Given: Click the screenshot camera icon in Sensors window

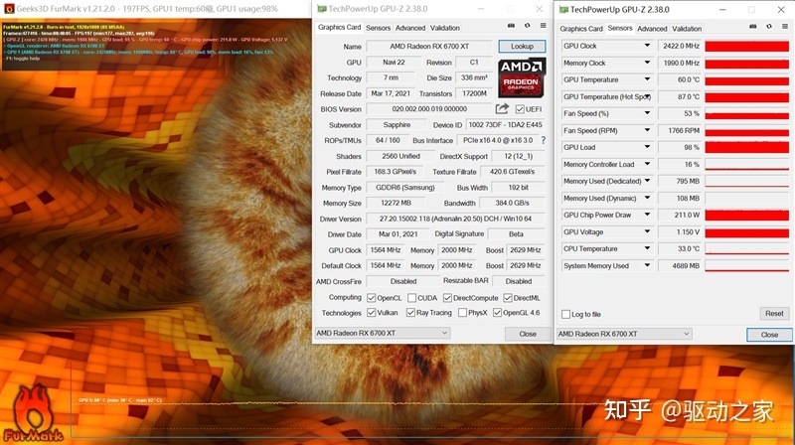Looking at the screenshot, I should [x=753, y=27].
